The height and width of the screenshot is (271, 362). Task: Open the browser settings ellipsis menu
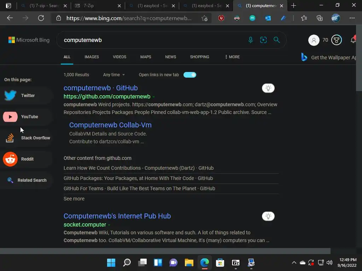[x=352, y=18]
